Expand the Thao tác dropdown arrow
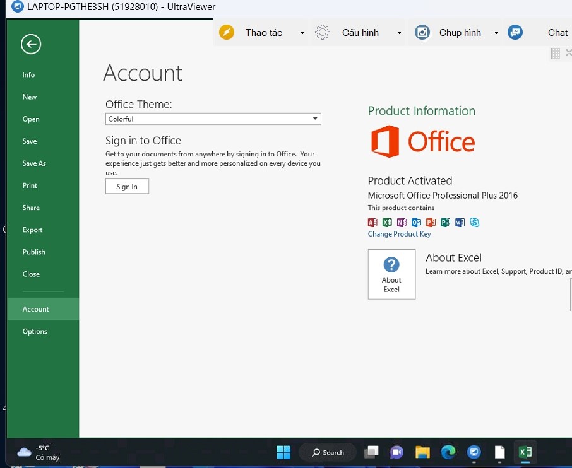 point(302,33)
